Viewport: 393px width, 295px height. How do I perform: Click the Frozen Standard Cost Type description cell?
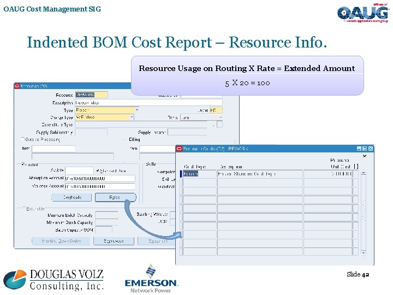pyautogui.click(x=260, y=174)
